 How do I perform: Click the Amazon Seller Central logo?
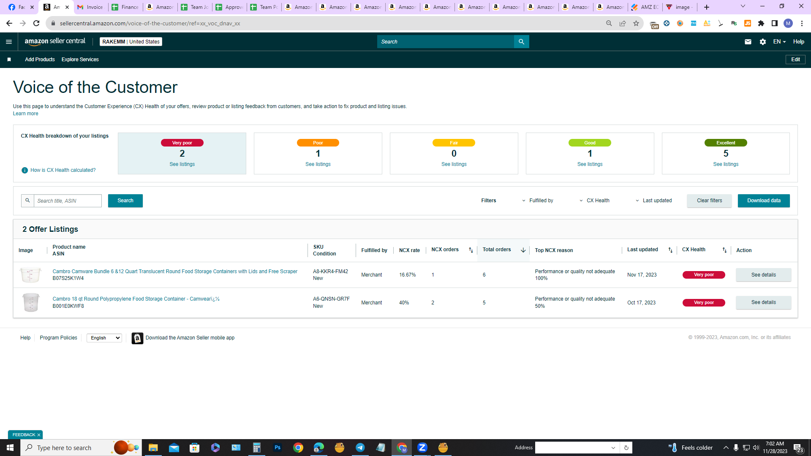[55, 41]
